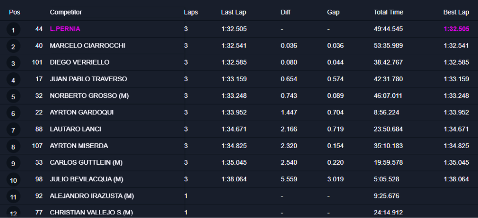This screenshot has width=478, height=218.
Task: Select DIEGO VERRIELLO competitor name
Action: [x=79, y=62]
